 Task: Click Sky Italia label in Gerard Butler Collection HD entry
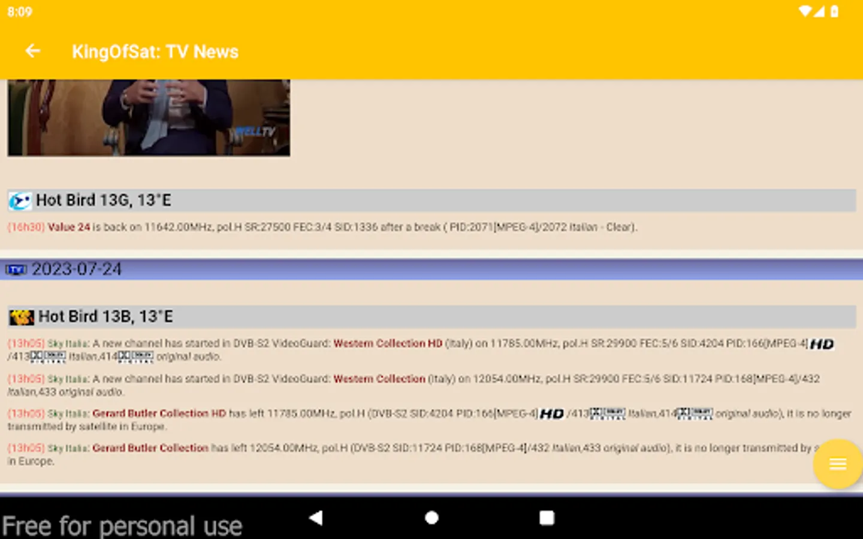pos(69,413)
